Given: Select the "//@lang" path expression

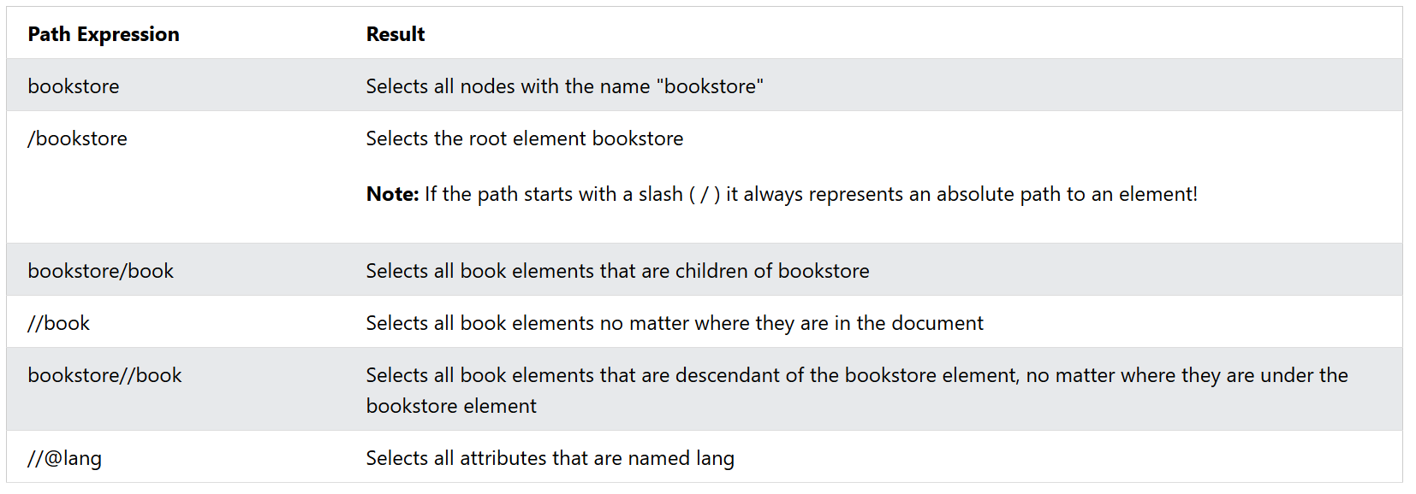Looking at the screenshot, I should pyautogui.click(x=64, y=458).
